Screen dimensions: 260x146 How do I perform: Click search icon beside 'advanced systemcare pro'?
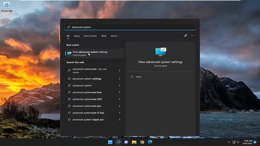69,106
